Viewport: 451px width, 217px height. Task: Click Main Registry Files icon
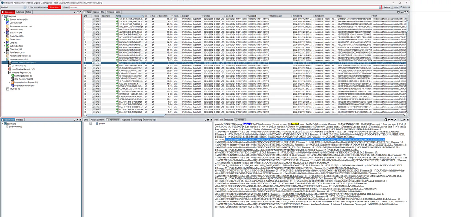(x=12, y=76)
